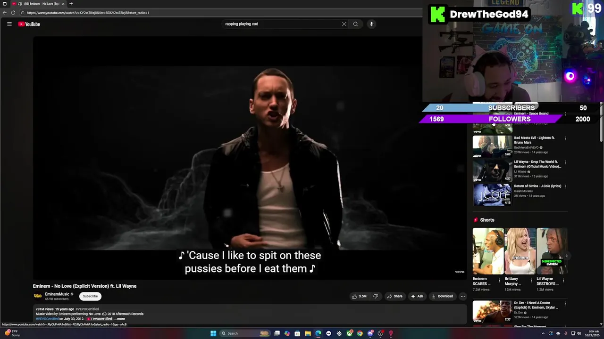Viewport: 604px width, 339px height.
Task: Click the EminemMusic channel avatar
Action: [38, 296]
